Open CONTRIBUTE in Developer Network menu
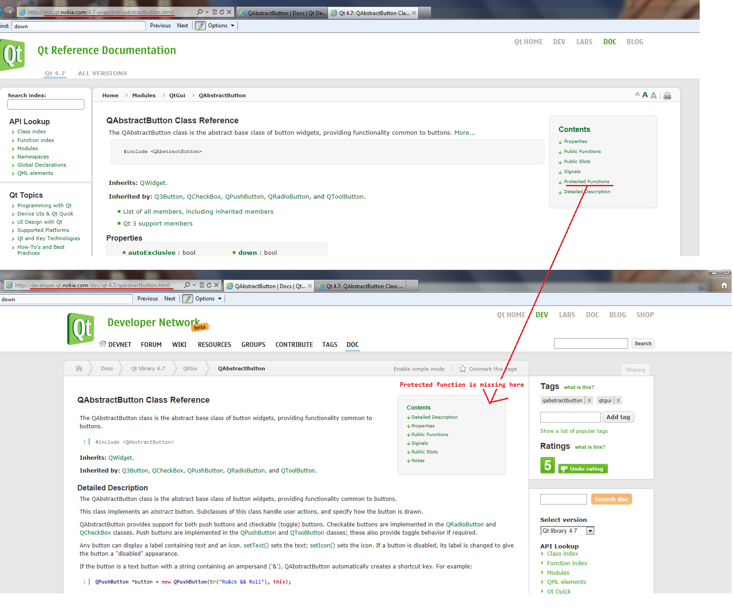 click(294, 345)
